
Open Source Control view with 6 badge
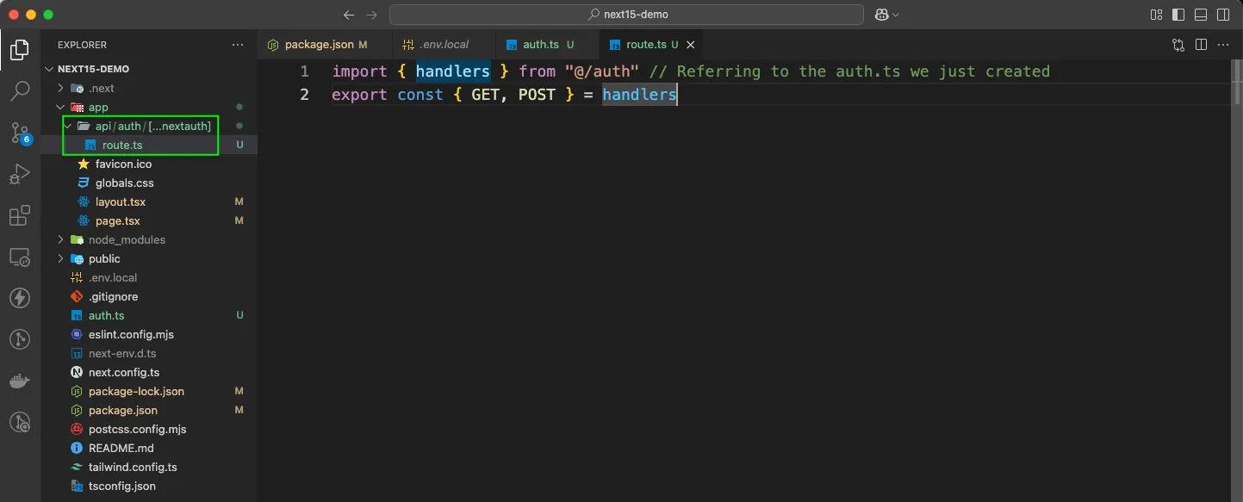pyautogui.click(x=20, y=132)
